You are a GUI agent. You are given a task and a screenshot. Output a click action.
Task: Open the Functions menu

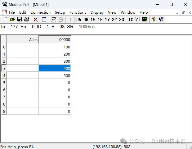coord(78,12)
